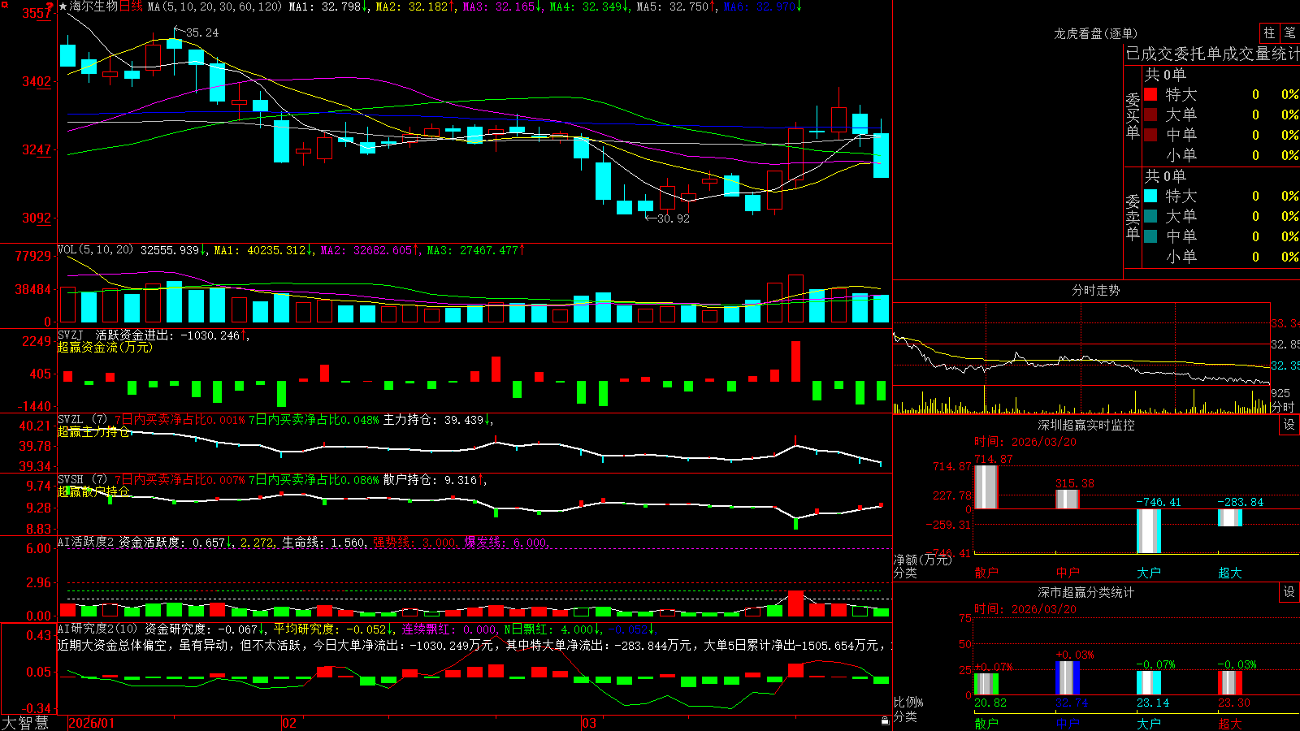The height and width of the screenshot is (731, 1300).
Task: Click the 龙虎看盘(逐单) panel title
Action: point(1095,33)
